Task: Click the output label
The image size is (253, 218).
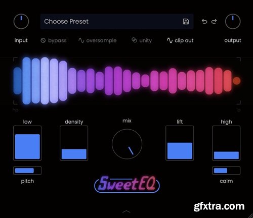Action: point(233,40)
